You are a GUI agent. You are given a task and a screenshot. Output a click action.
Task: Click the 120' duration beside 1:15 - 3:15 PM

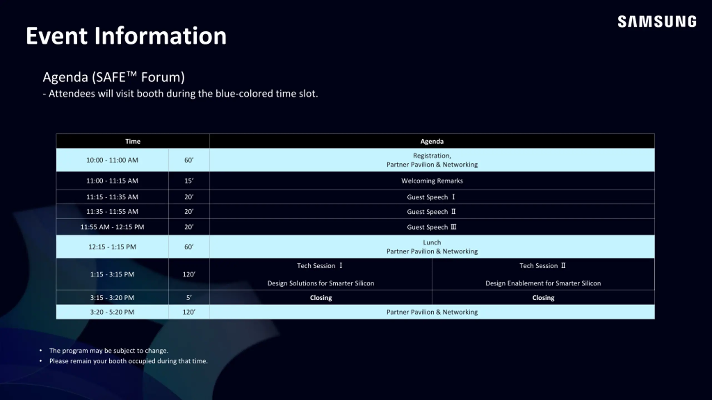189,274
